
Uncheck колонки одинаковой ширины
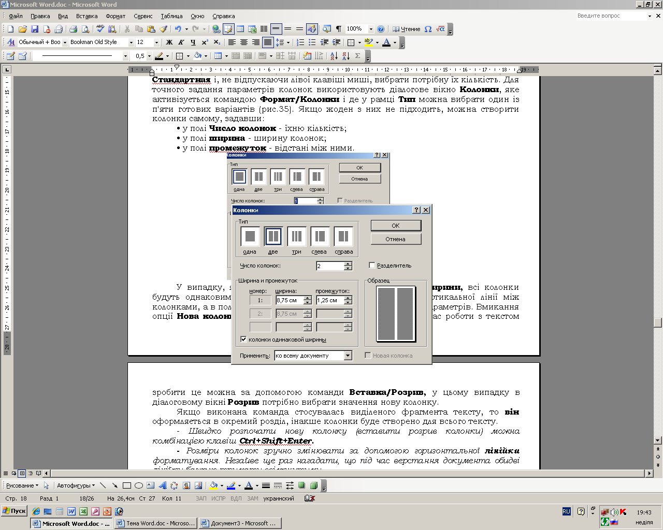point(243,340)
